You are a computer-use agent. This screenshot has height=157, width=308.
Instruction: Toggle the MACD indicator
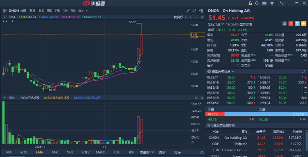101,152
